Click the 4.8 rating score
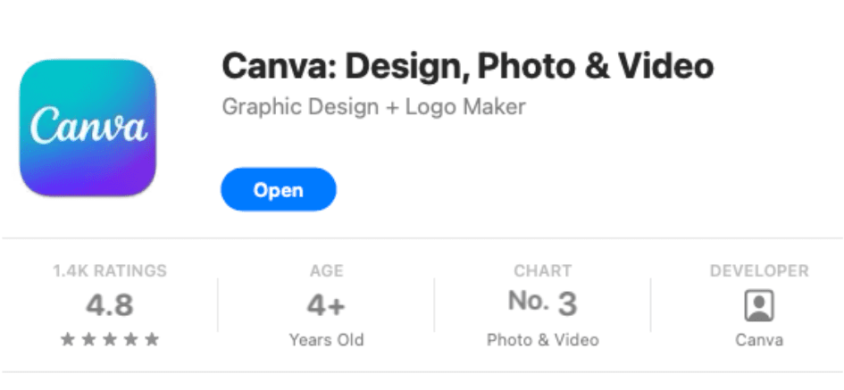Screen dimensions: 844x390 [x=110, y=305]
